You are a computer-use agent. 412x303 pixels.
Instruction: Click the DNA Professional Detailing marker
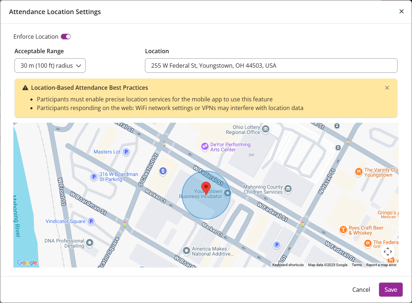pyautogui.click(x=90, y=243)
